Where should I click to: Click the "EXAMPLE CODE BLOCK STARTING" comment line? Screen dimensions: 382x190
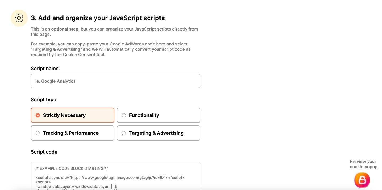point(72,168)
